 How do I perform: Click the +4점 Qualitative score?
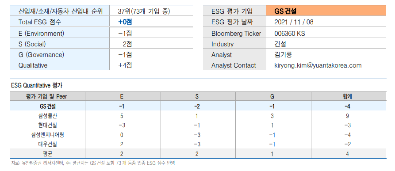pos(125,65)
